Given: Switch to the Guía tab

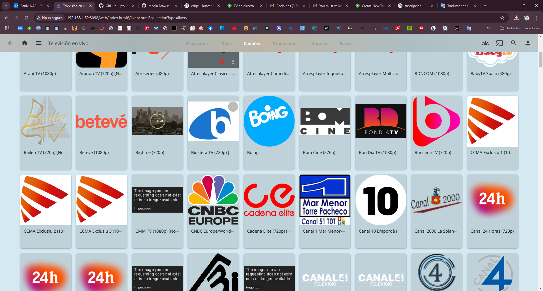Looking at the screenshot, I should (x=226, y=44).
